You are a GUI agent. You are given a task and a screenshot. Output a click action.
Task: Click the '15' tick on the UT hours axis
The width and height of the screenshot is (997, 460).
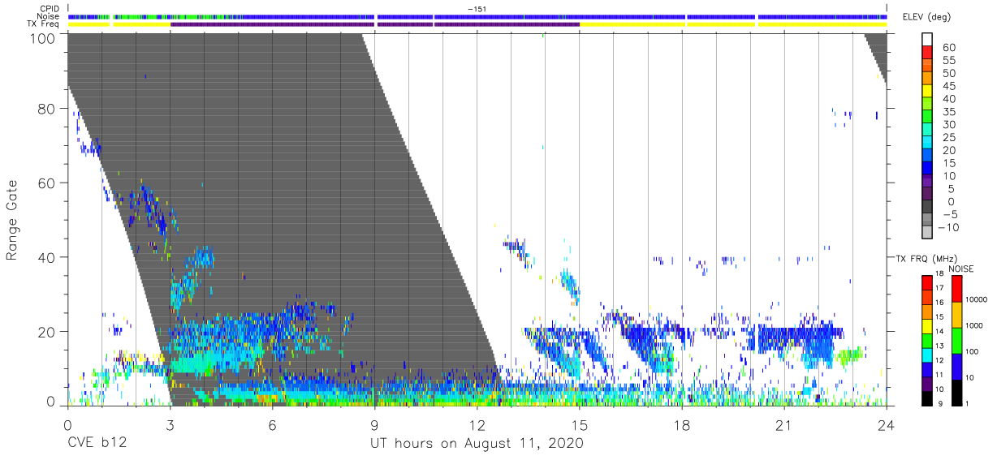pos(580,425)
